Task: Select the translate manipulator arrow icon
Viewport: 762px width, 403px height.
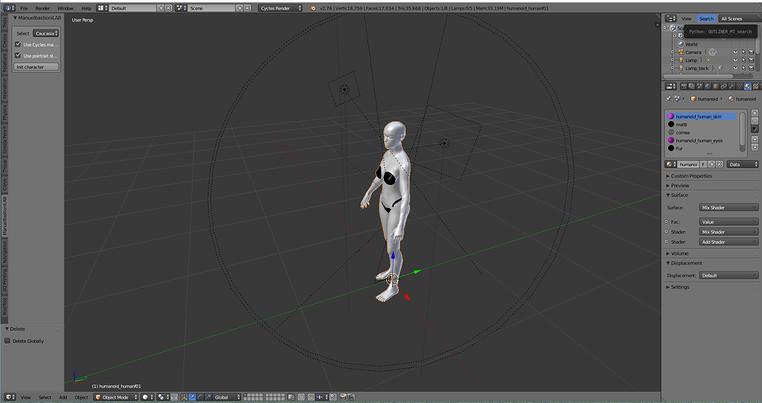Action: (192, 397)
